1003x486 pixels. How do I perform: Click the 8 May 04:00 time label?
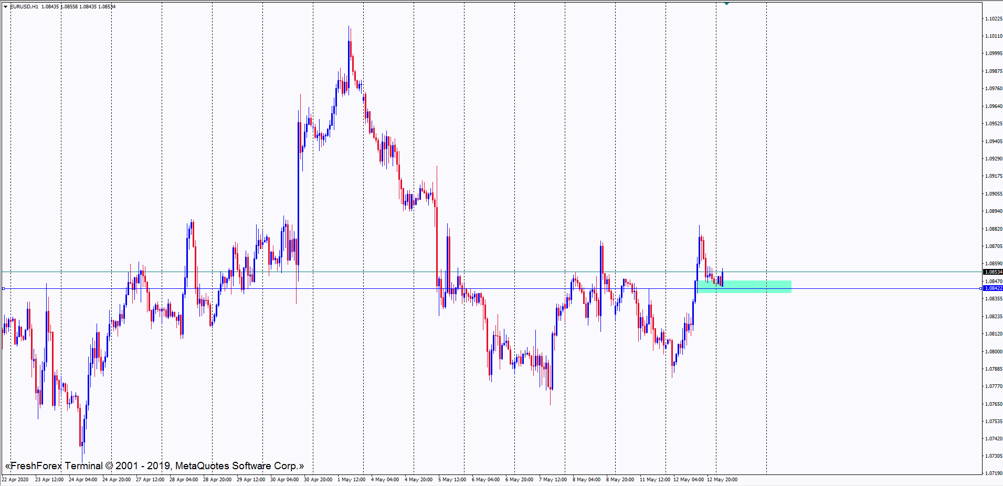[587, 479]
